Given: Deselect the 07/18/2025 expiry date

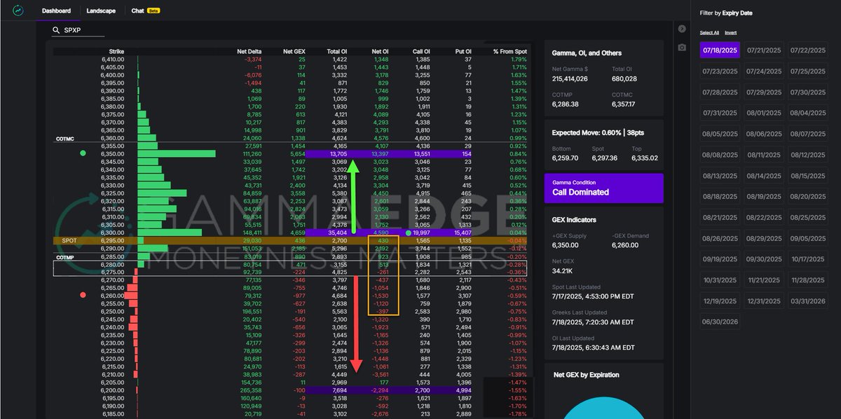Looking at the screenshot, I should click(720, 50).
